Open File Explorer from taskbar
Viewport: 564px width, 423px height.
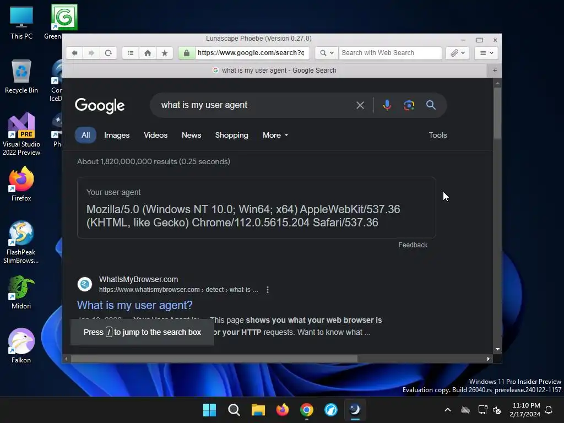pyautogui.click(x=258, y=410)
